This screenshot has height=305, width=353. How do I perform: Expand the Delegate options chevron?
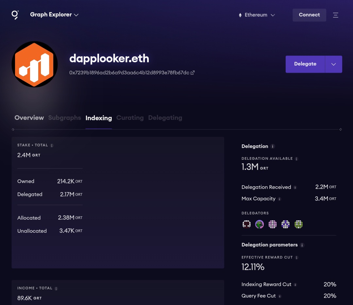(334, 64)
